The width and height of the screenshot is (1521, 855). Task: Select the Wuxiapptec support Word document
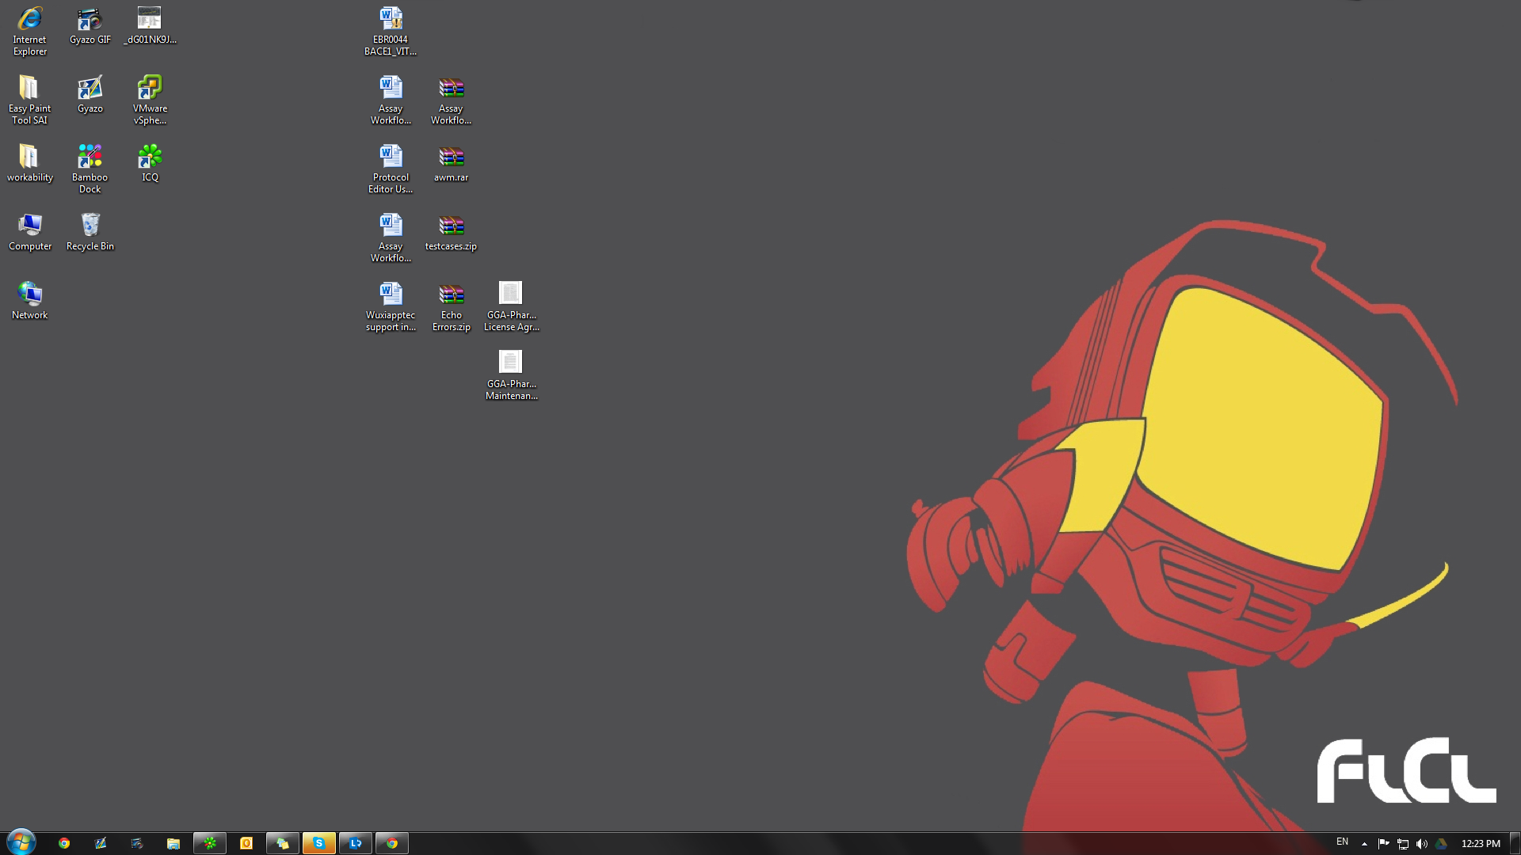click(x=391, y=307)
